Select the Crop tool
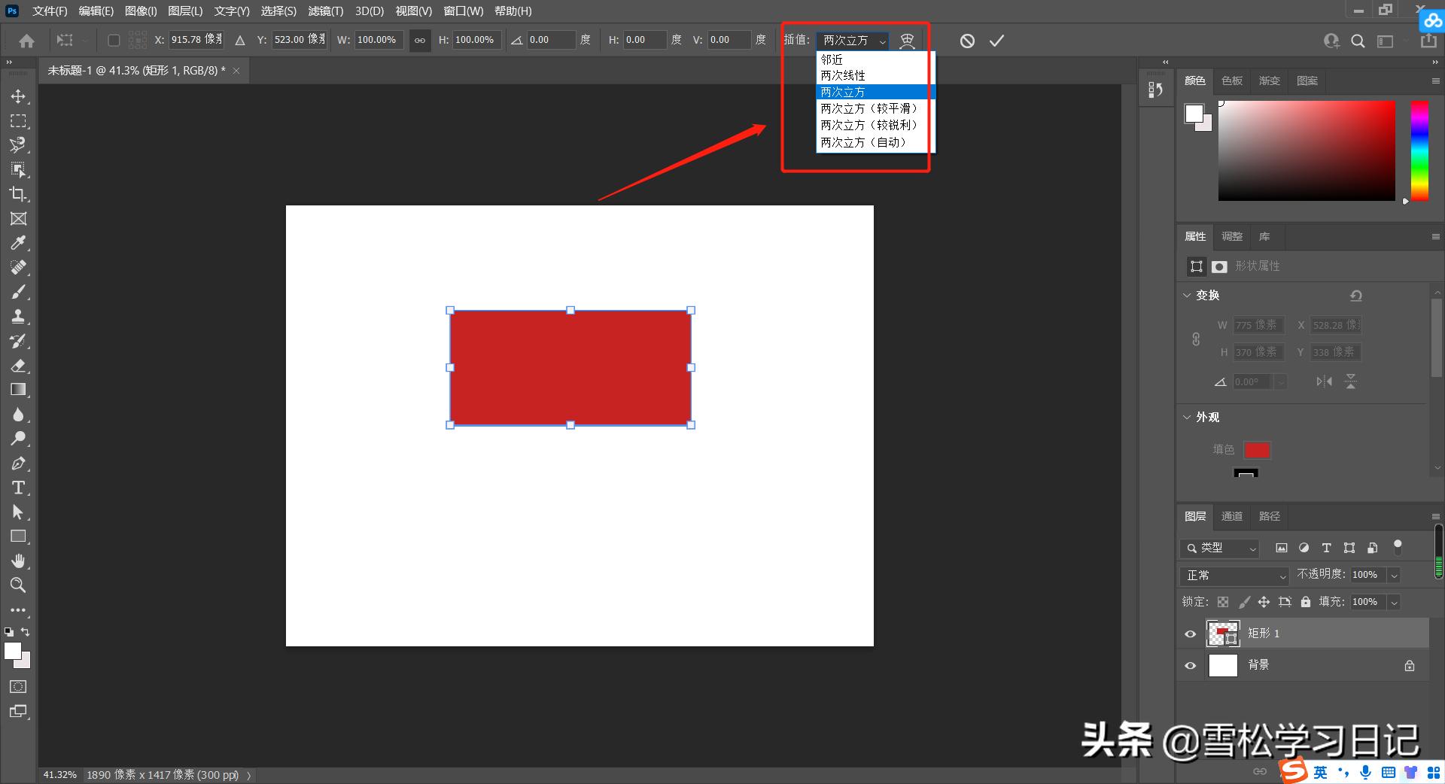 pyautogui.click(x=18, y=194)
